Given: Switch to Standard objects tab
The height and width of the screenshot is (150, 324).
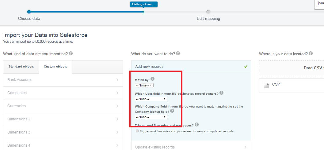Looking at the screenshot, I should click(21, 67).
